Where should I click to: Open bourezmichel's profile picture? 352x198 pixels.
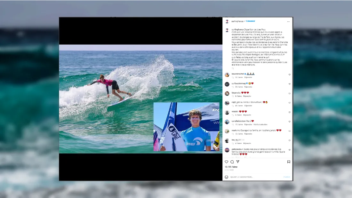tap(227, 75)
